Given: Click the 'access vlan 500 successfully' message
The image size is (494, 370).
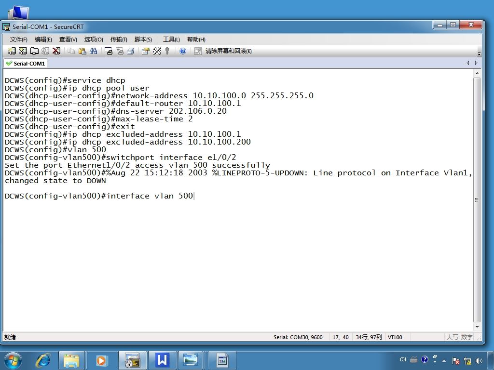Looking at the screenshot, I should 203,165.
